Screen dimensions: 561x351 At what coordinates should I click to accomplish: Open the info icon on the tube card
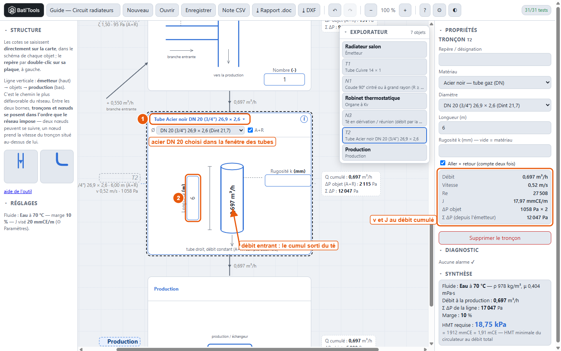tap(304, 119)
